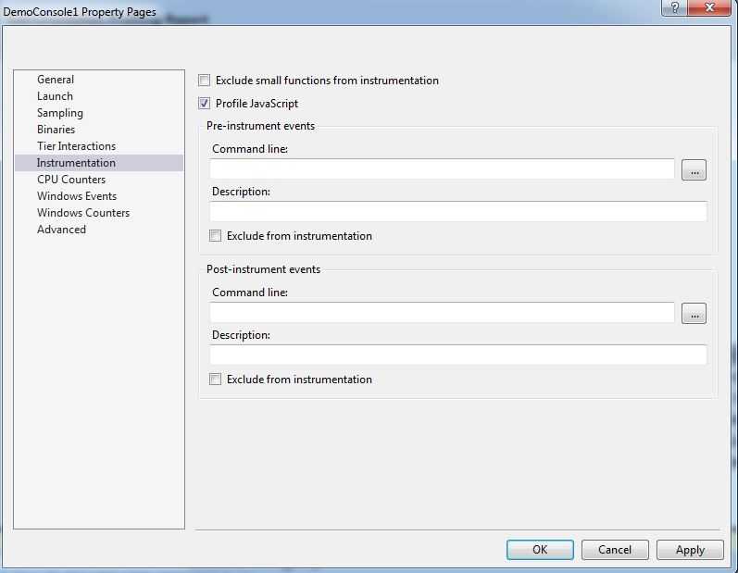Enable Exclude small functions from instrumentation
738x573 pixels.
[x=205, y=81]
